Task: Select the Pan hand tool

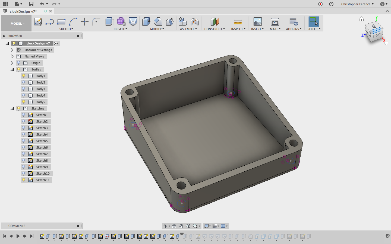Action: click(x=181, y=226)
